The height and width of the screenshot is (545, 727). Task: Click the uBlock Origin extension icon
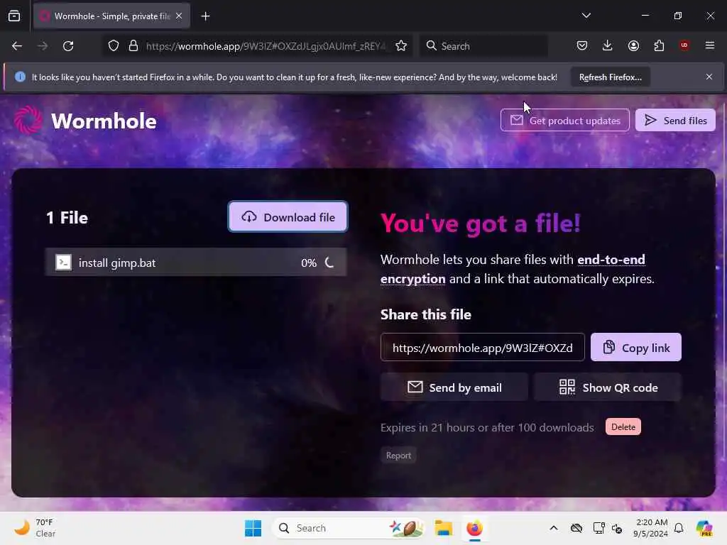coord(684,45)
